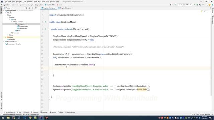Open the Refactor menu
Viewport: 214px width, 120px height.
pyautogui.click(x=30, y=2)
